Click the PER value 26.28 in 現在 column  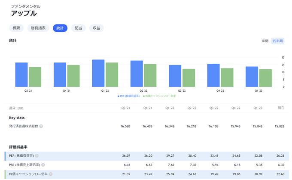coord(280,156)
